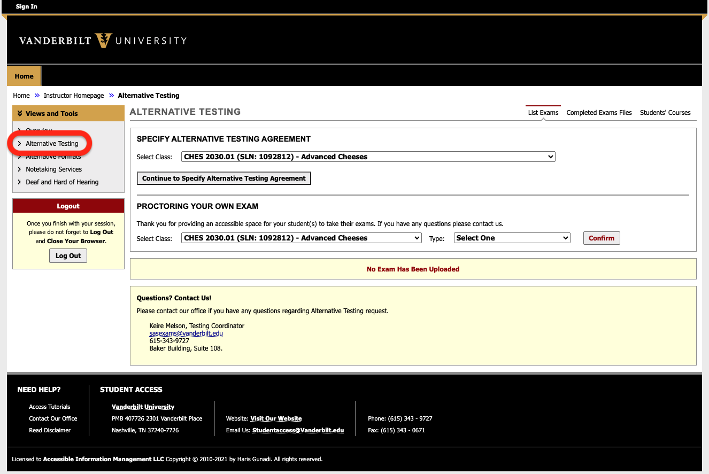Click the Log Out button
The height and width of the screenshot is (474, 709).
point(68,255)
